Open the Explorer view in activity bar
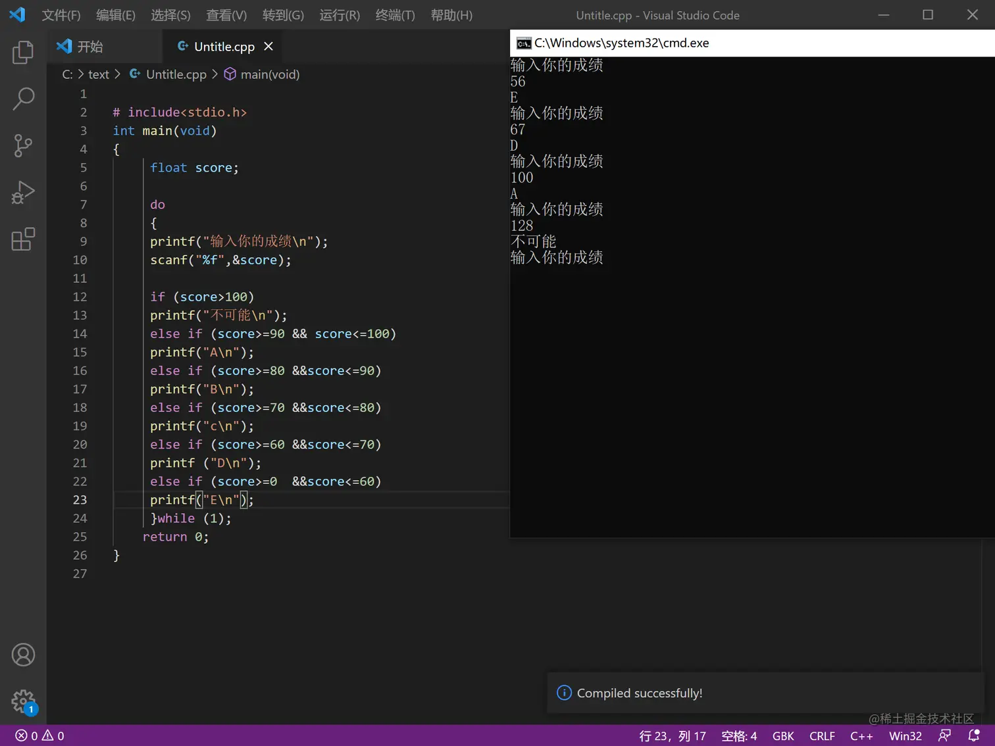The height and width of the screenshot is (746, 995). pos(23,52)
